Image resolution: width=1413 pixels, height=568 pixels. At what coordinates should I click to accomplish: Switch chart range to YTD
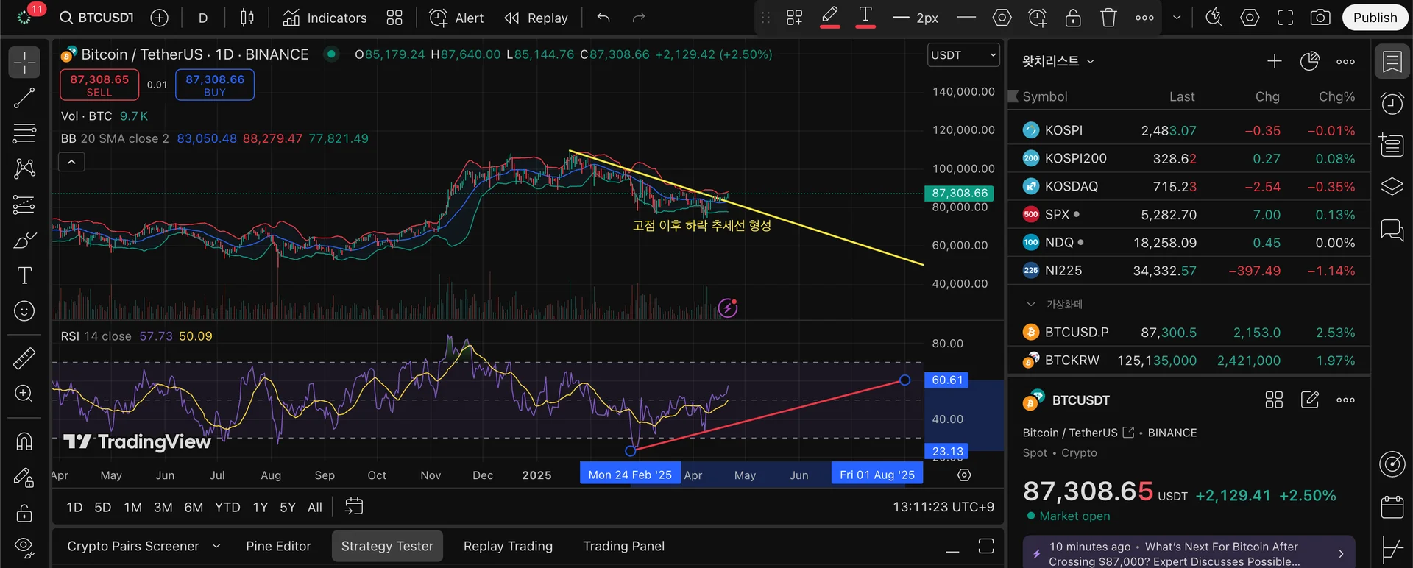[x=227, y=507]
